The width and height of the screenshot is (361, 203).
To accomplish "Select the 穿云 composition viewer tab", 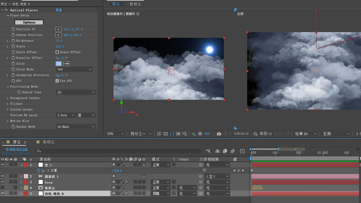I will click(x=116, y=4).
